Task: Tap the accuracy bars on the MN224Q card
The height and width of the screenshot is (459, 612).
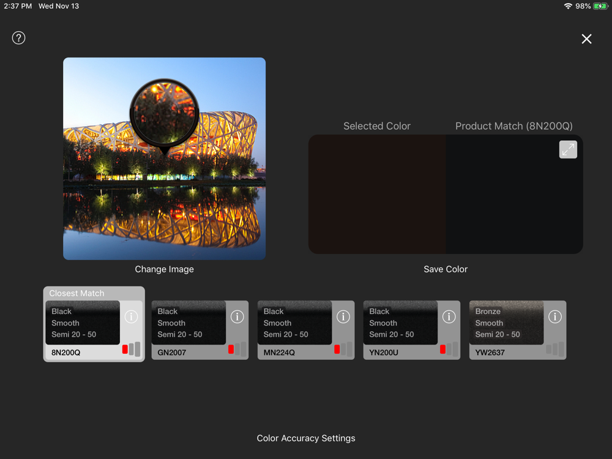Action: pos(343,349)
